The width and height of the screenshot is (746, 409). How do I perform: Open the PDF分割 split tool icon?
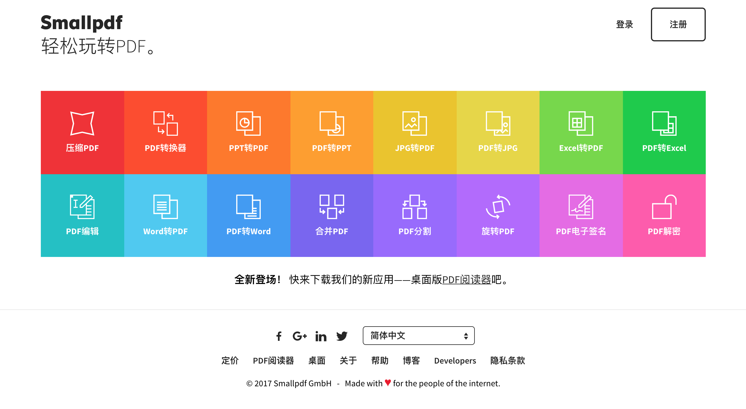415,207
